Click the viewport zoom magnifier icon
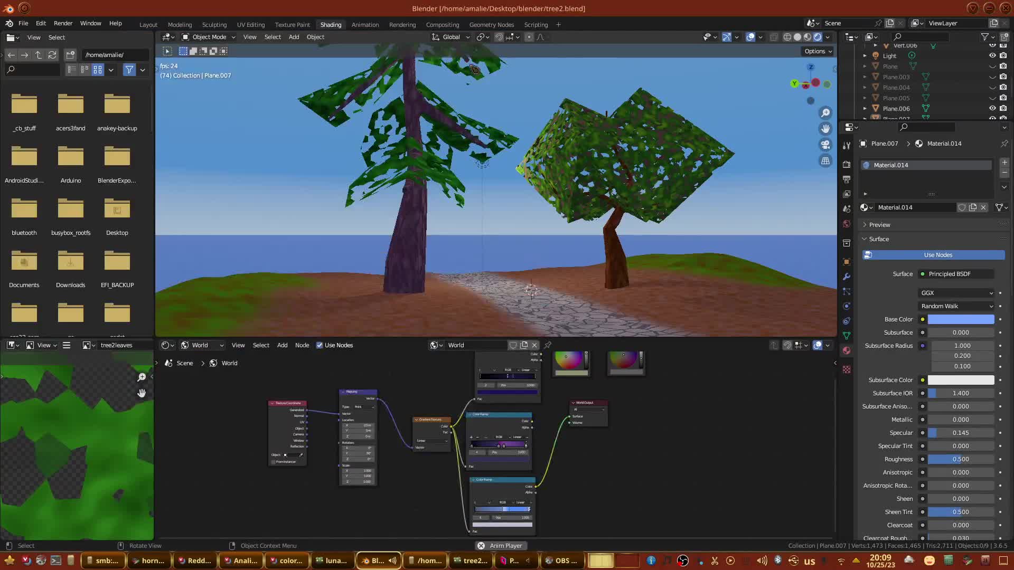 pyautogui.click(x=825, y=113)
